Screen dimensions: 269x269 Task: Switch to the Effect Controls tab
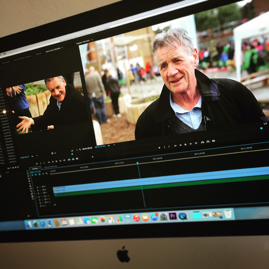(5, 62)
